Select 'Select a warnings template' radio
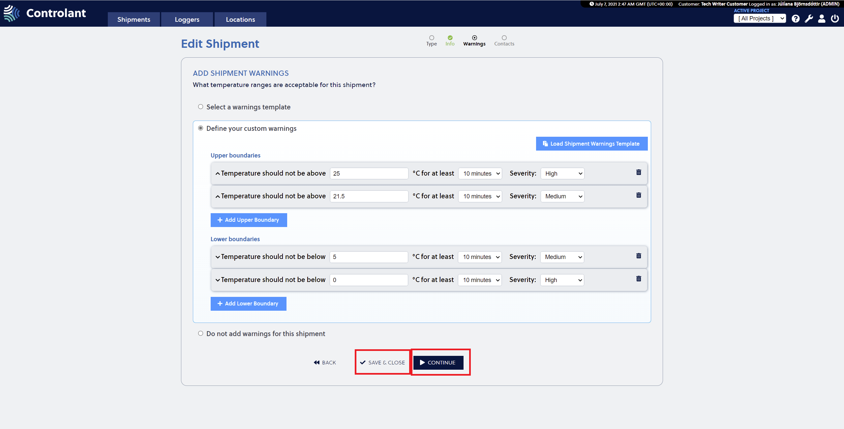 pos(200,107)
